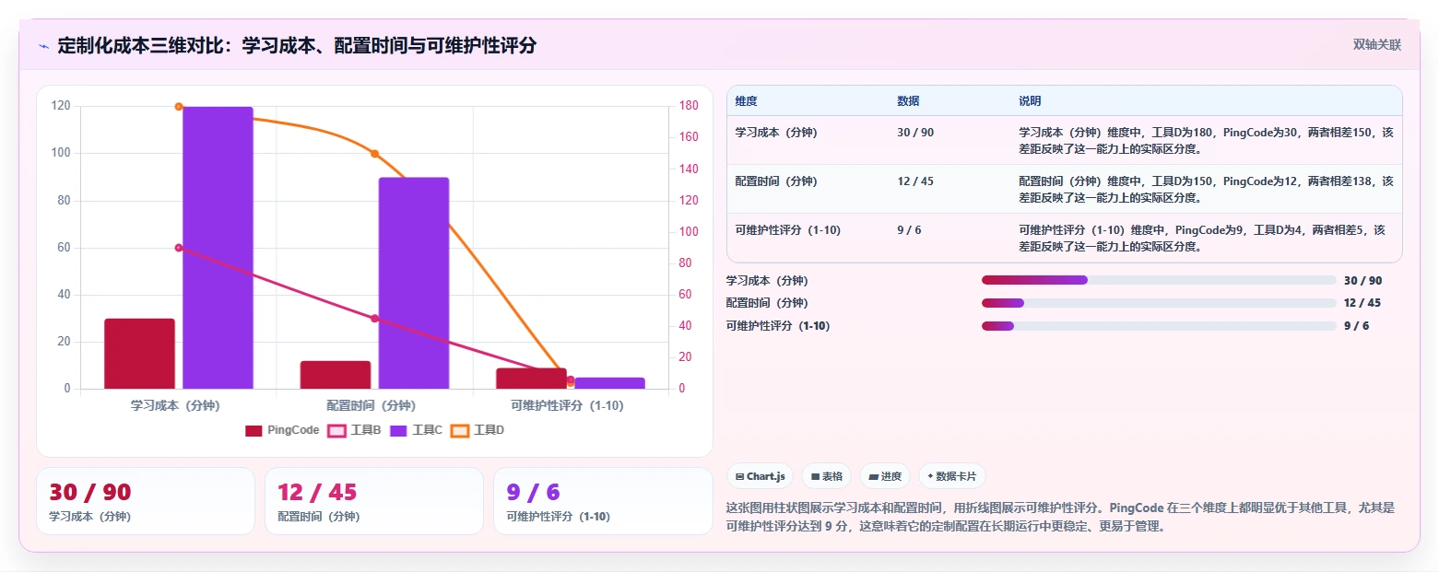Toggle the 工具B legend item
Screen dimensions: 1439x572
tap(355, 430)
